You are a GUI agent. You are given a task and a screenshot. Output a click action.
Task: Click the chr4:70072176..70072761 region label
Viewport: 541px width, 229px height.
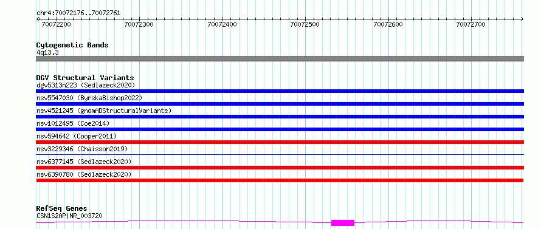pos(78,13)
